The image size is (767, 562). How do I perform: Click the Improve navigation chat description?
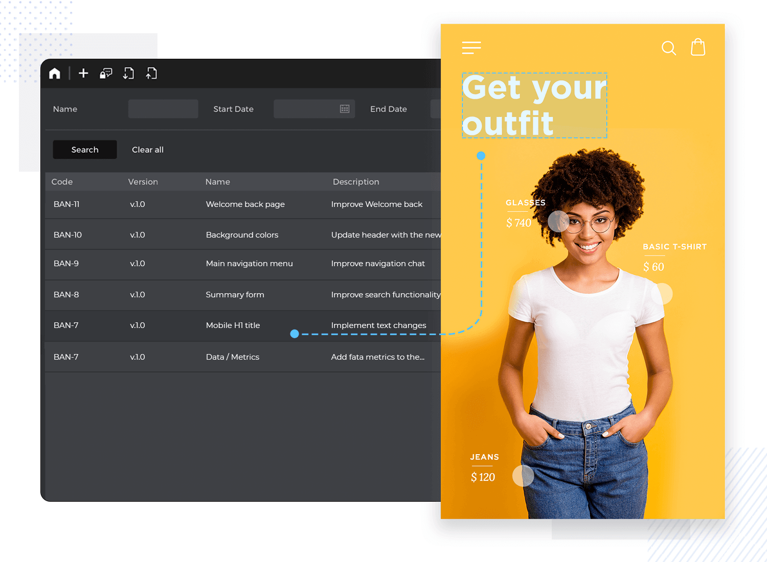point(378,264)
